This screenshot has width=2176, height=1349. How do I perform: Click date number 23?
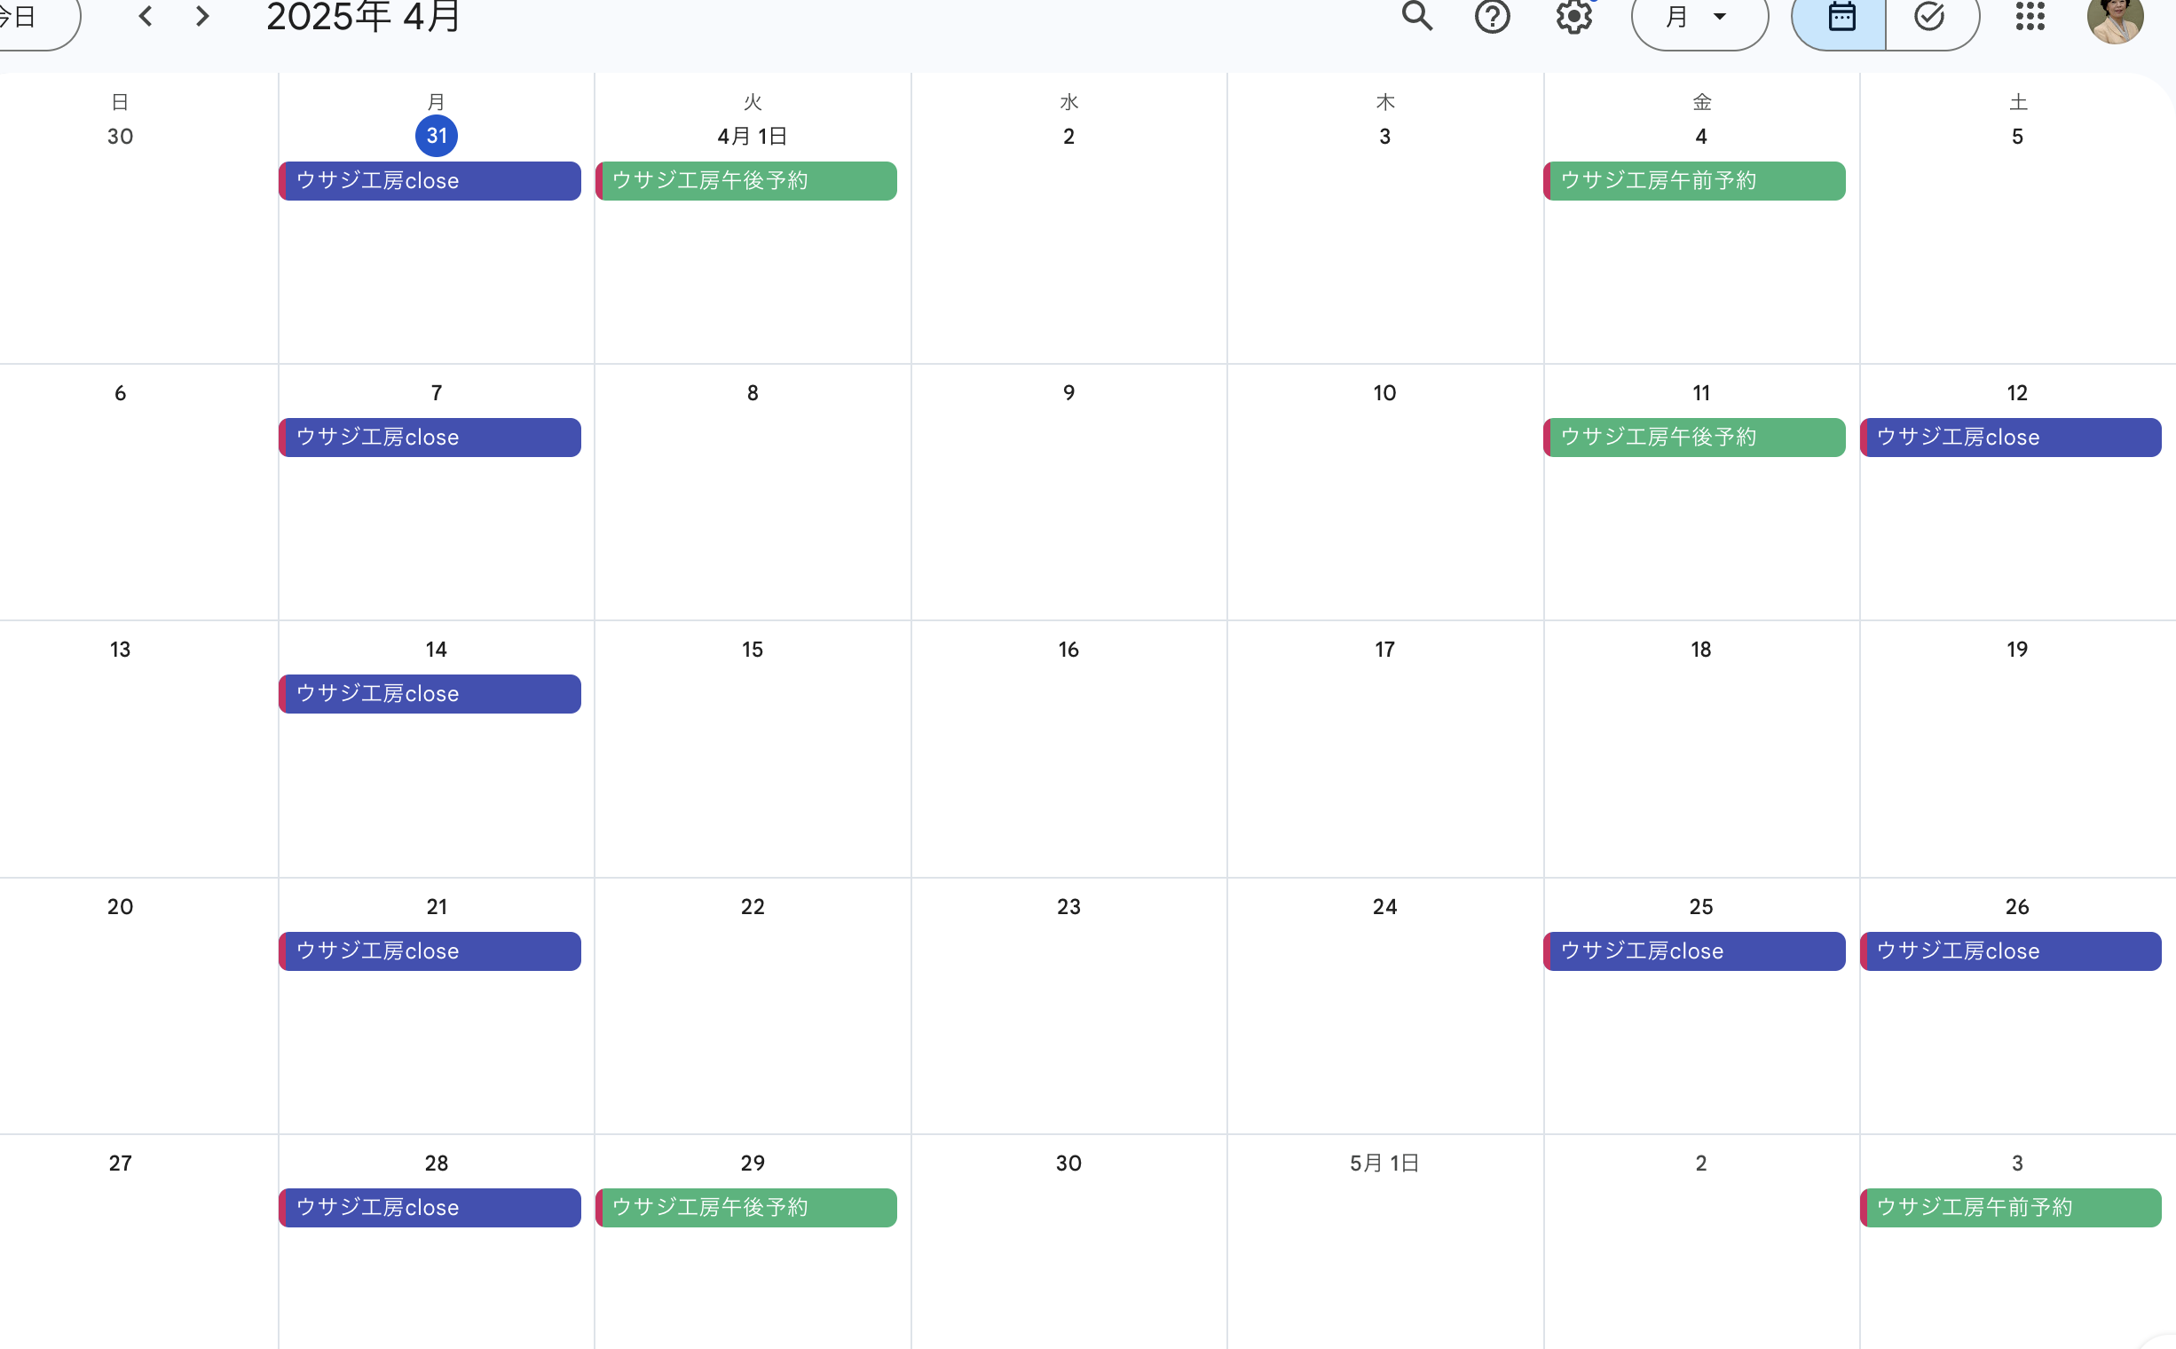pyautogui.click(x=1068, y=906)
